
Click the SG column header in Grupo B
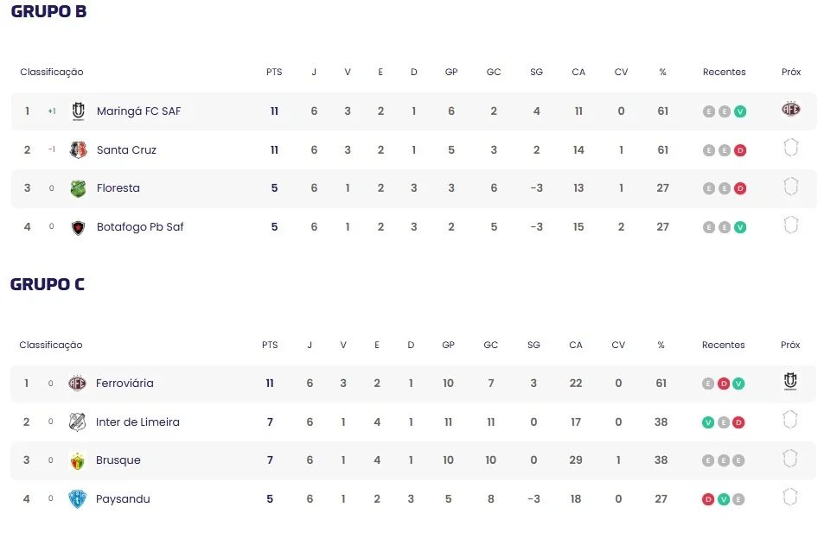point(536,72)
